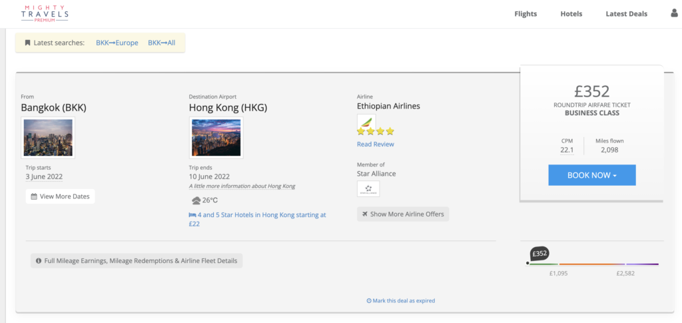Click the info icon in Full Mileage Earnings
Viewport: 682px width, 323px height.
click(39, 261)
